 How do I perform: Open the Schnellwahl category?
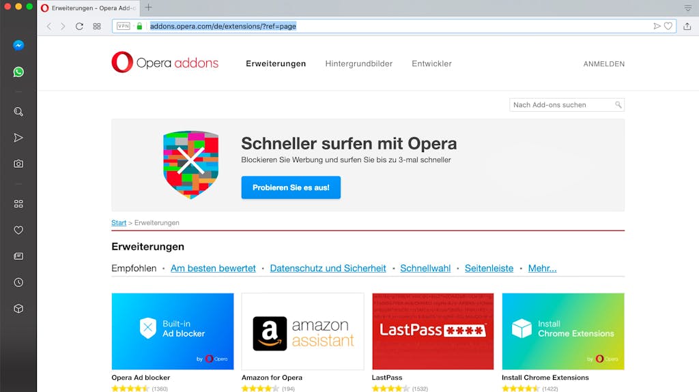(x=425, y=268)
